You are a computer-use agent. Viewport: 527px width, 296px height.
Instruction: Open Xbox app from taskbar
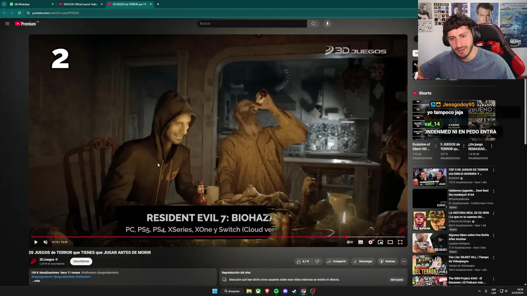pos(258,291)
